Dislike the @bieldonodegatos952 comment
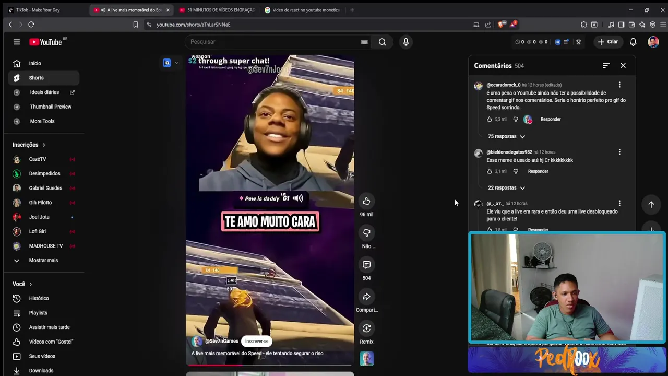The width and height of the screenshot is (668, 376). click(516, 171)
